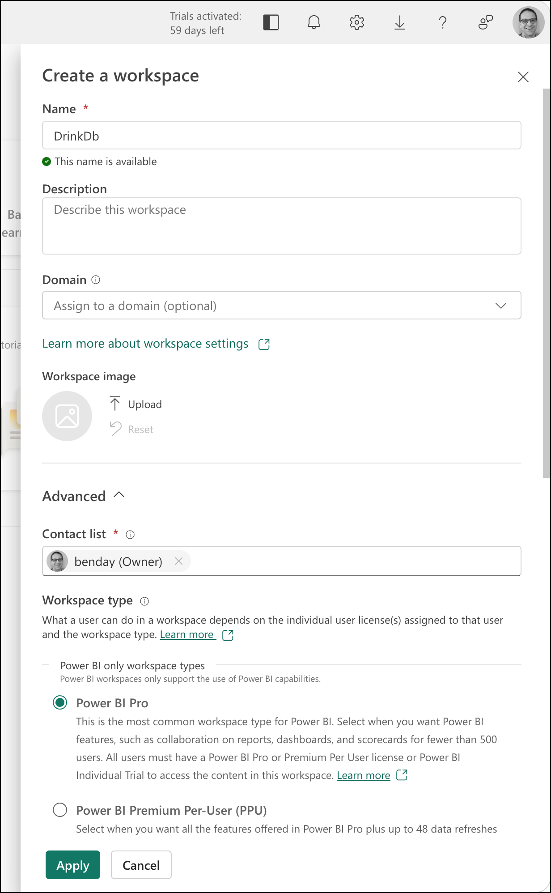Screen dimensions: 551x893
Task: Click external icon after Workspace type Learn more
Action: tap(228, 635)
